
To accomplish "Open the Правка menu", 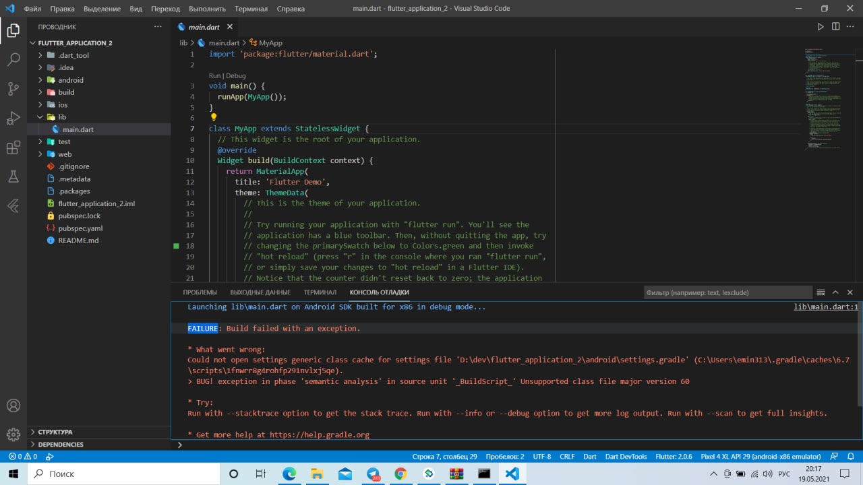I will [62, 9].
